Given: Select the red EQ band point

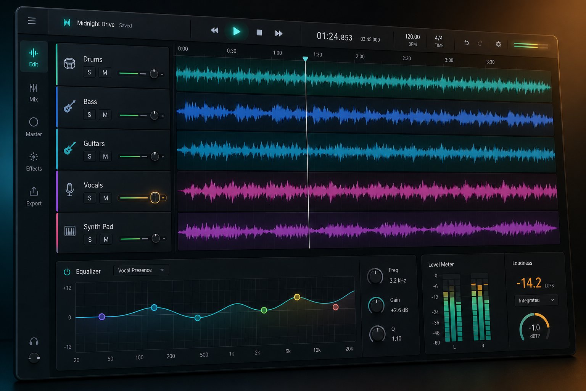Looking at the screenshot, I should [336, 307].
